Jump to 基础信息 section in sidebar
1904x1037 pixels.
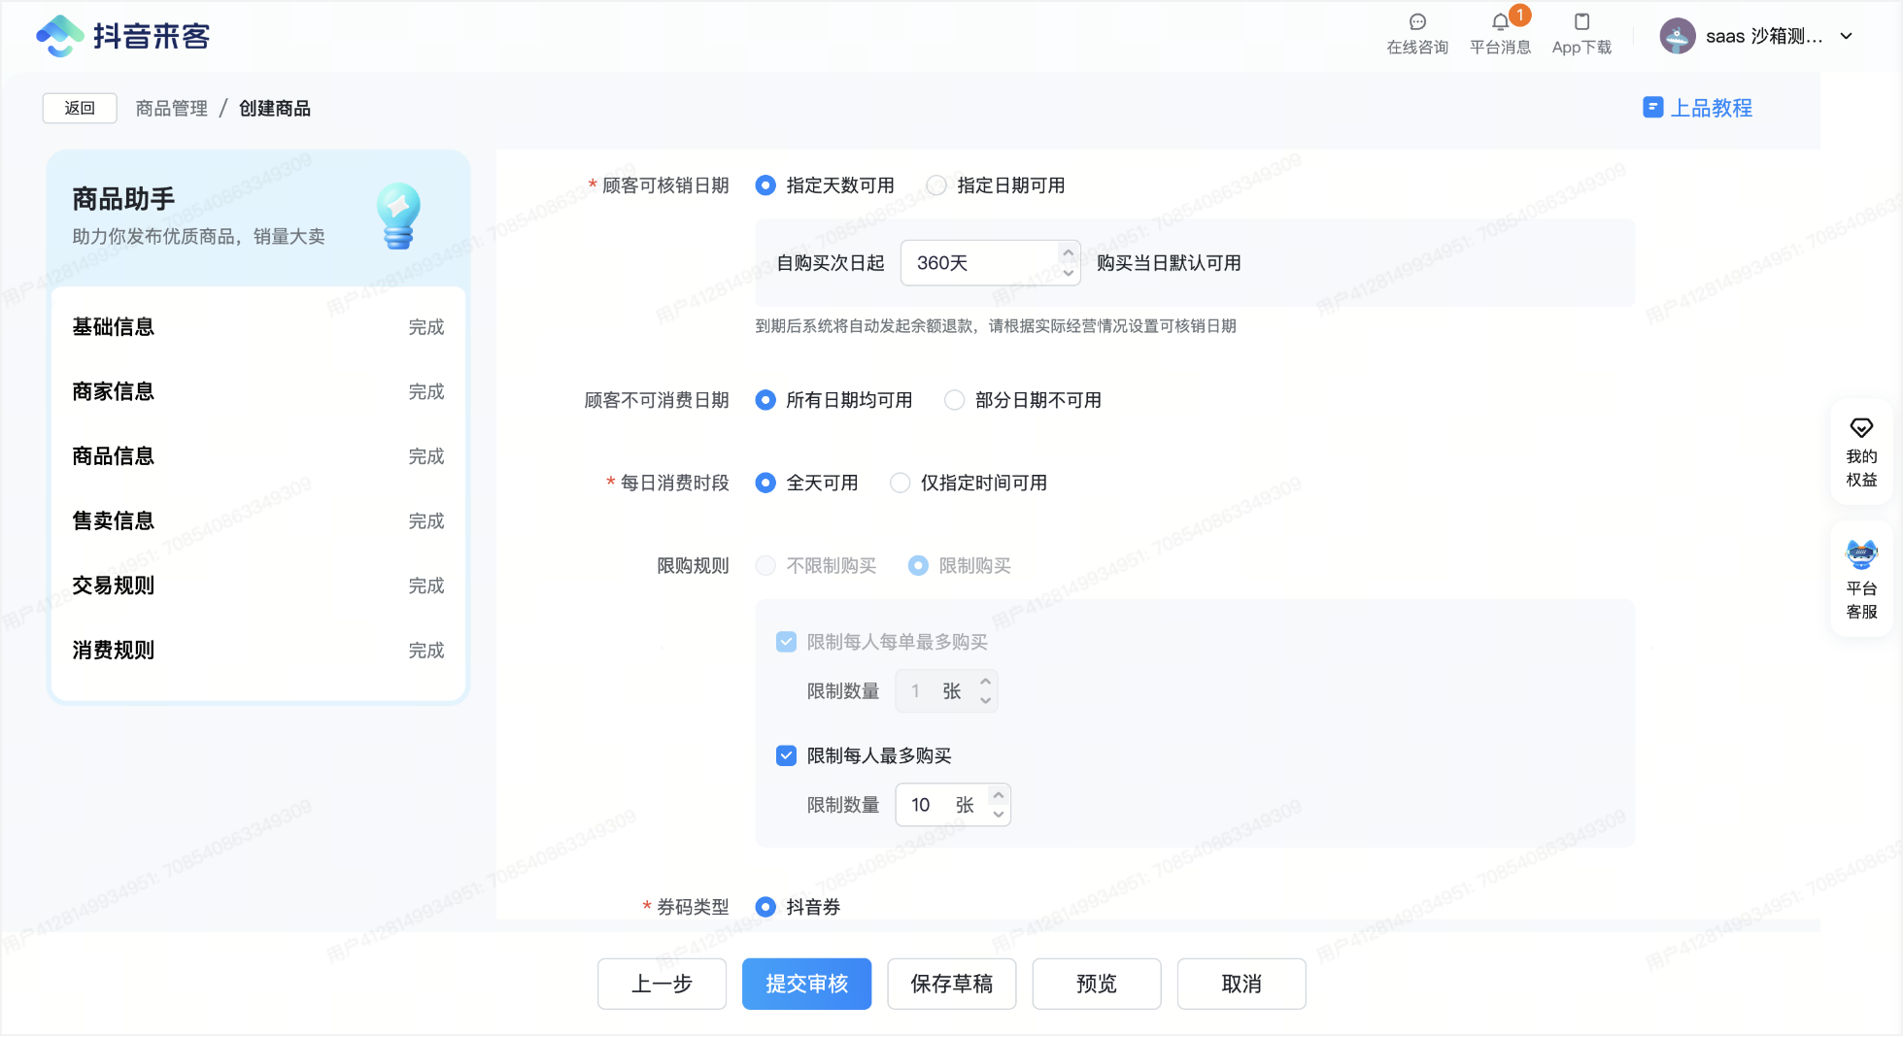[114, 327]
